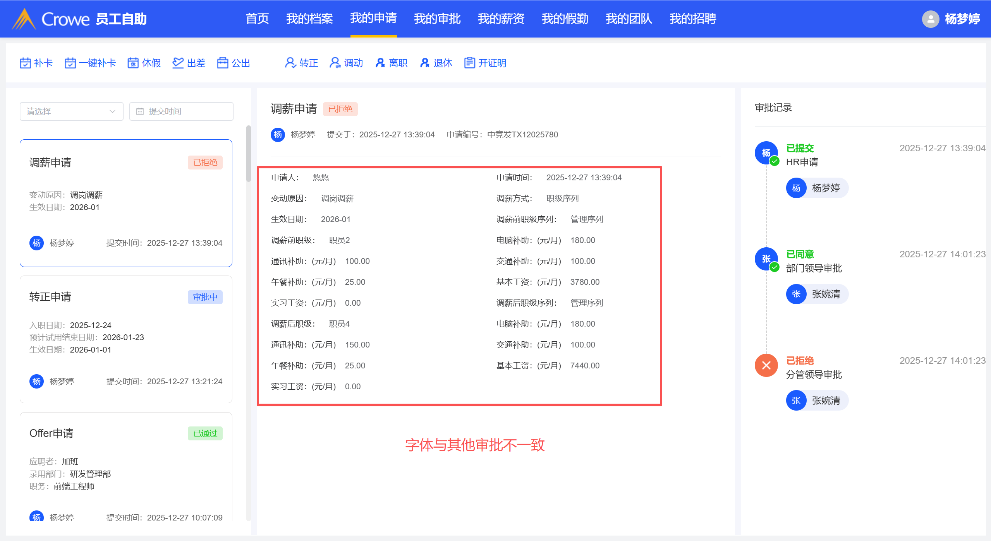Select the 出差 business trip icon
This screenshot has width=991, height=541.
coord(178,63)
